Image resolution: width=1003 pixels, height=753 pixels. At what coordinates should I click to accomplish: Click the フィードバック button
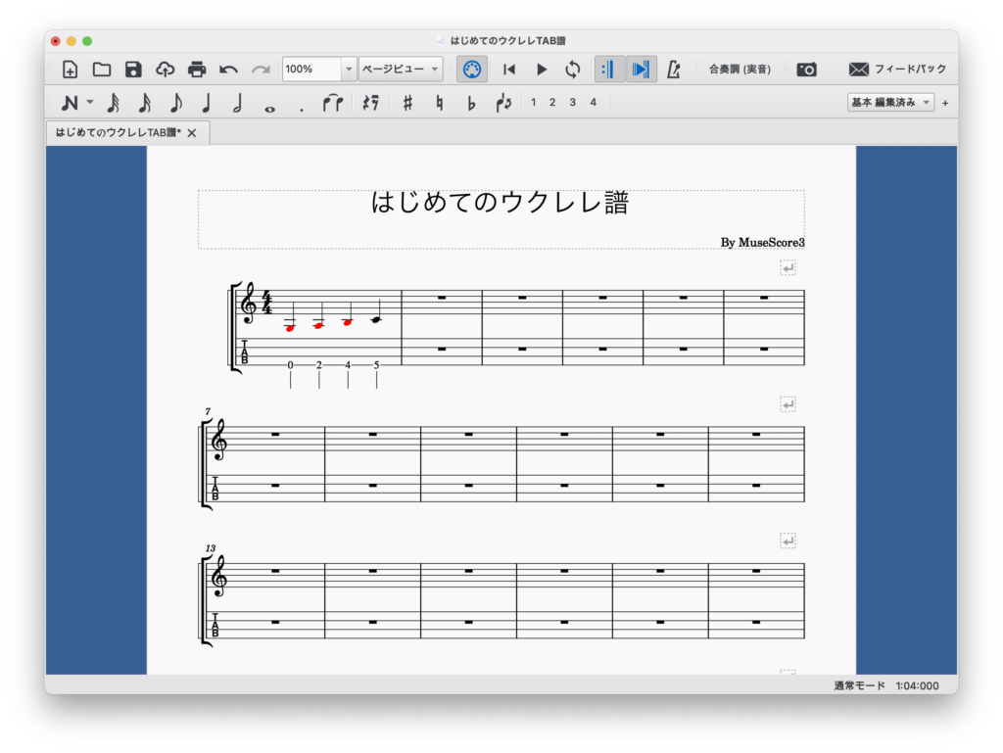coord(898,70)
